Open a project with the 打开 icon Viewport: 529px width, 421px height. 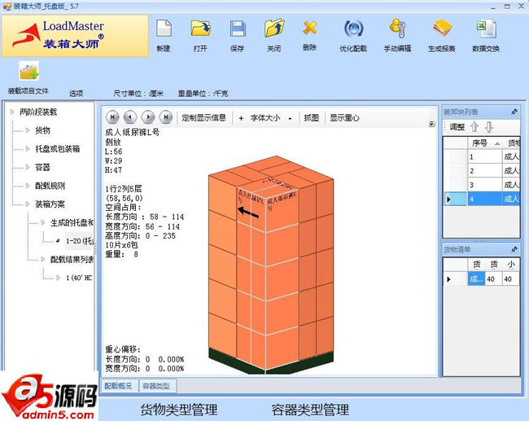coord(201,29)
